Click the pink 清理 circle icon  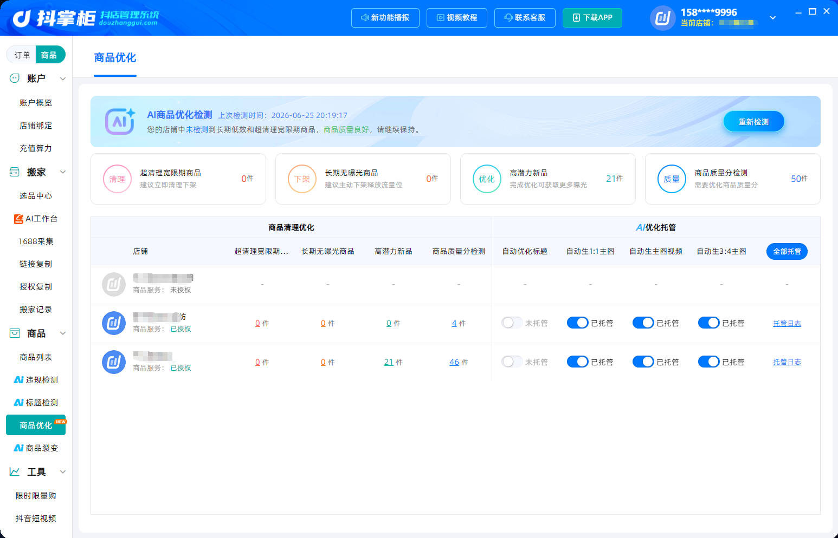[x=117, y=179]
